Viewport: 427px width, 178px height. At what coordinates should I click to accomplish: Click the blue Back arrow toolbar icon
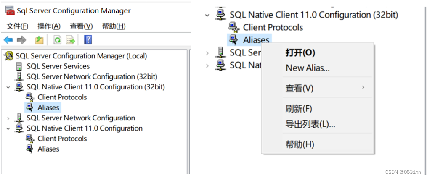point(8,40)
